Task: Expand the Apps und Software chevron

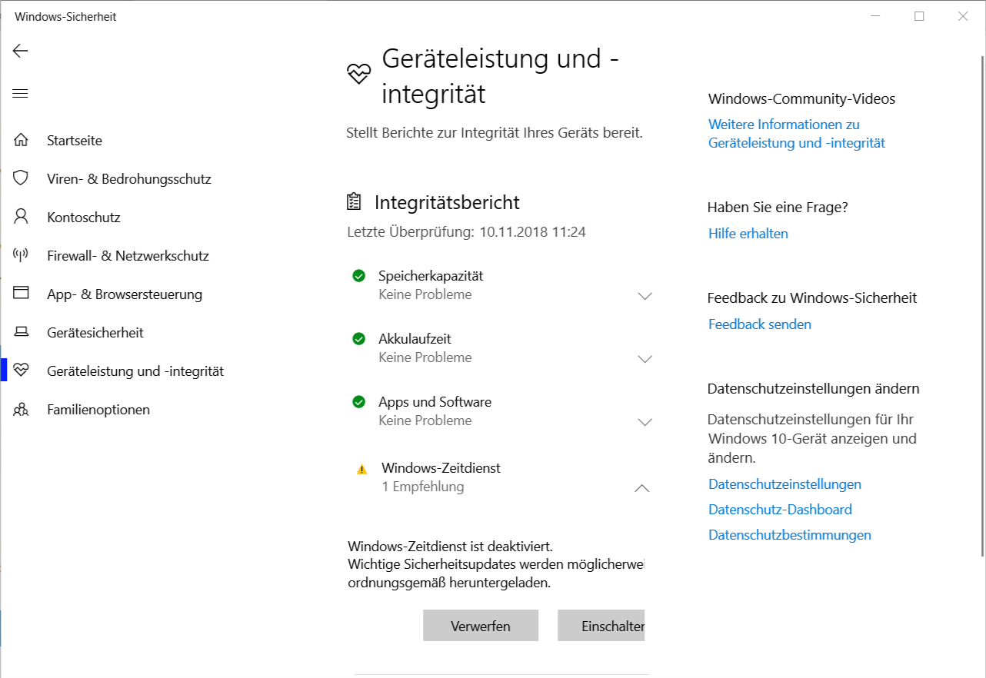Action: pyautogui.click(x=645, y=422)
